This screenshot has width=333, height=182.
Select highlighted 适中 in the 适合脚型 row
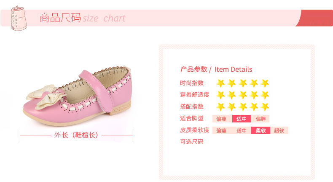242,119
